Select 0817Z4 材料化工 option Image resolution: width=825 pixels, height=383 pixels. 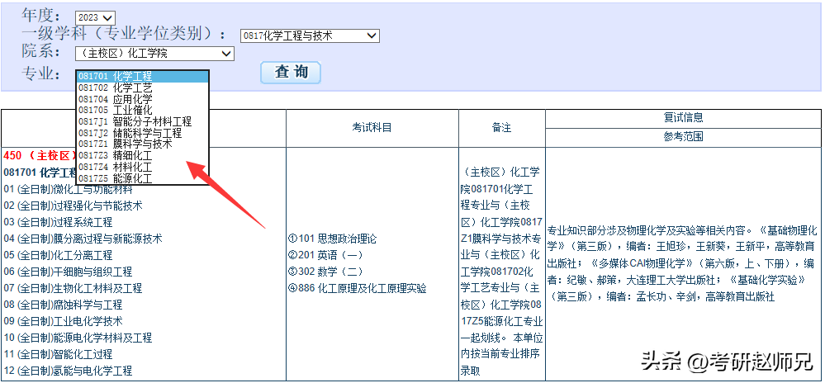click(x=142, y=167)
